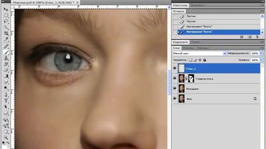
Task: Click the Глаз_1 layer name
Action: (191, 69)
